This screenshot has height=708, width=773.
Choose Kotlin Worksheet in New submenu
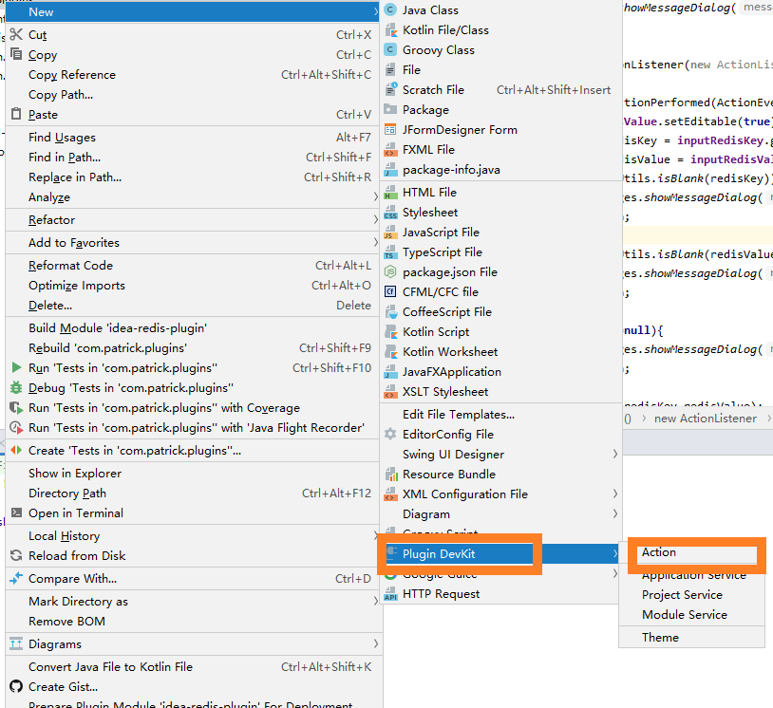(x=500, y=352)
